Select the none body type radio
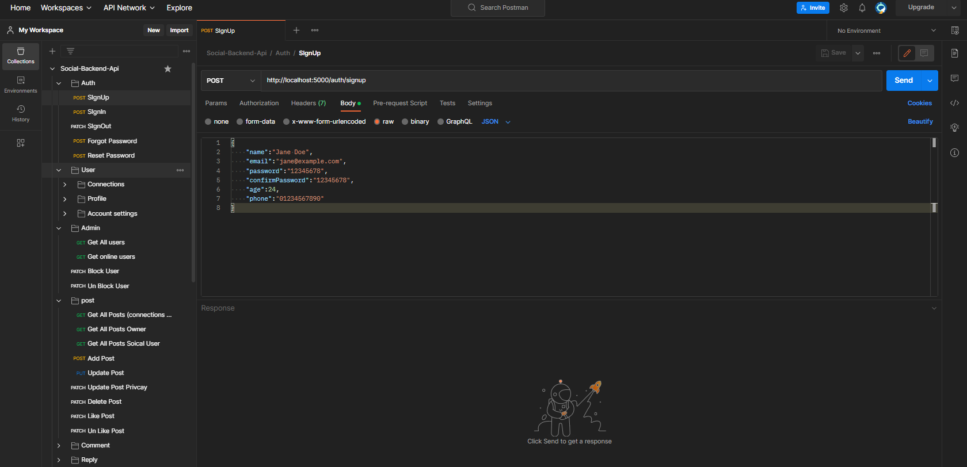The image size is (967, 467). click(208, 122)
